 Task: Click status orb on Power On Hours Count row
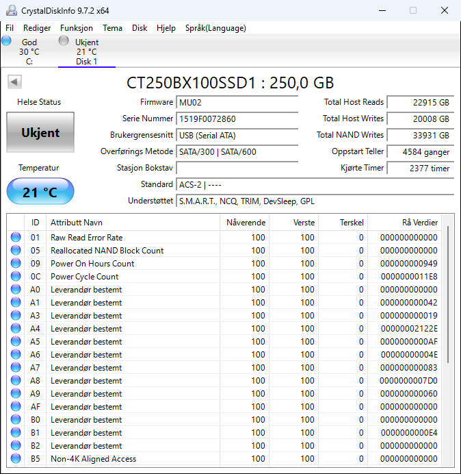tap(16, 263)
